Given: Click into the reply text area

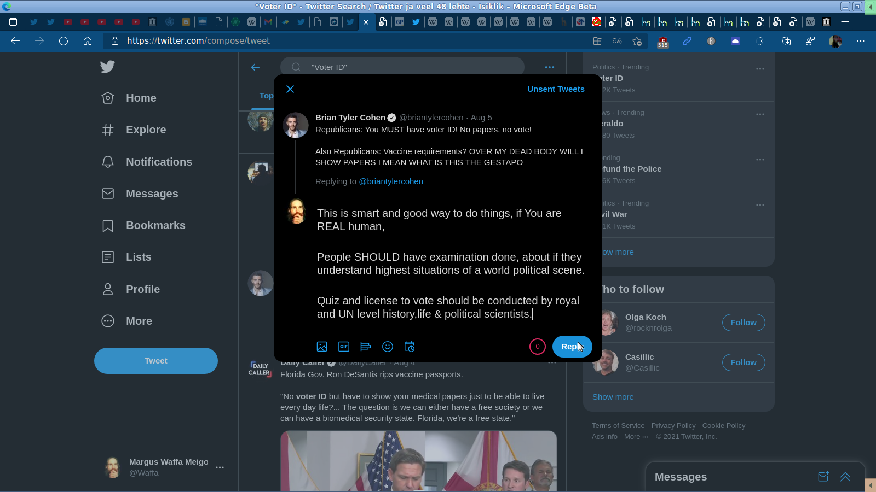Looking at the screenshot, I should [x=451, y=263].
